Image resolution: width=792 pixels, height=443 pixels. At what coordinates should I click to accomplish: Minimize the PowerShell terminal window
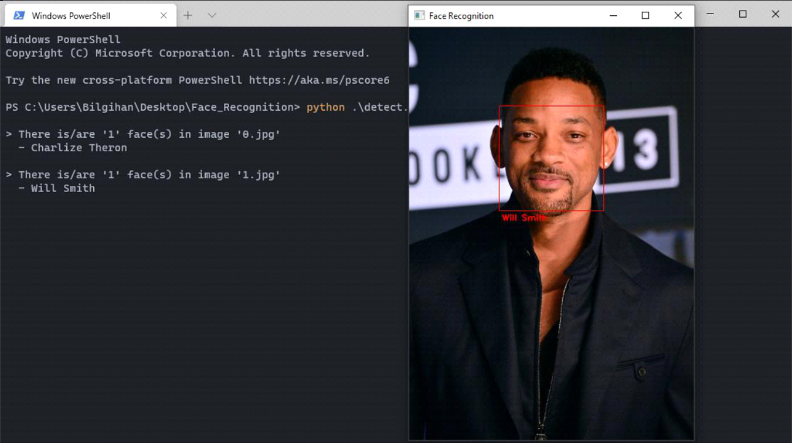(710, 14)
